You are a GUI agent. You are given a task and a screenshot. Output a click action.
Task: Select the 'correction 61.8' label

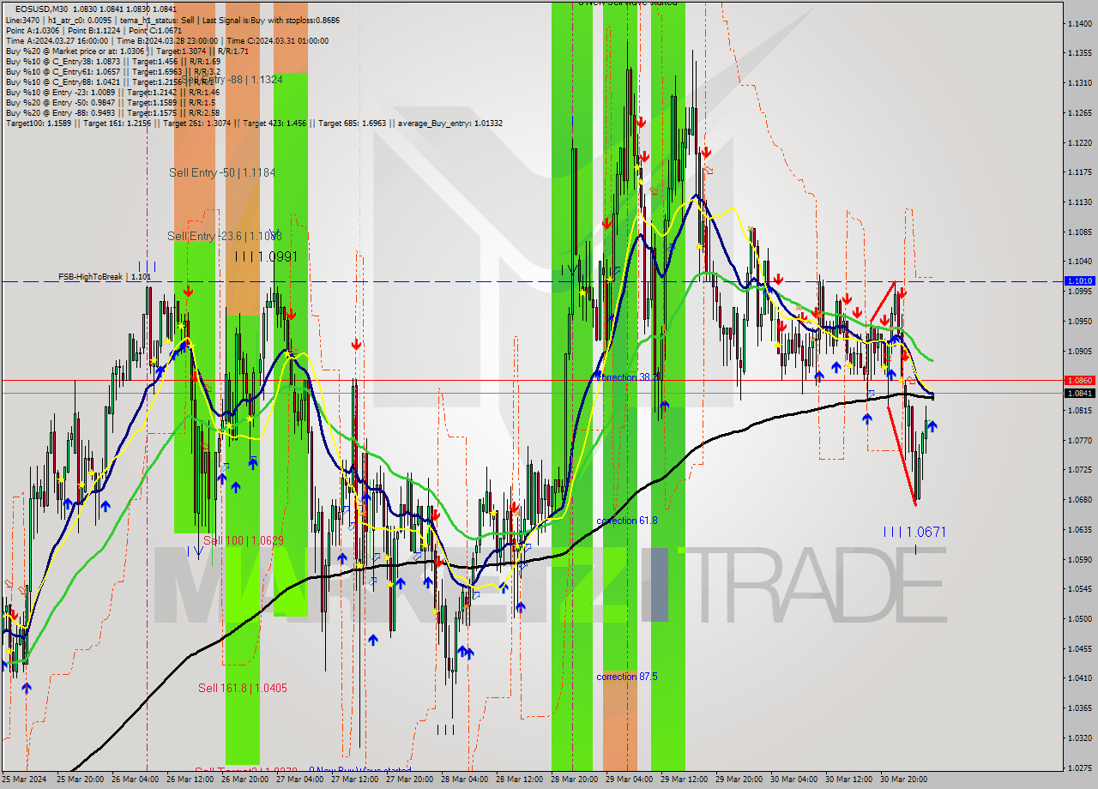[627, 521]
